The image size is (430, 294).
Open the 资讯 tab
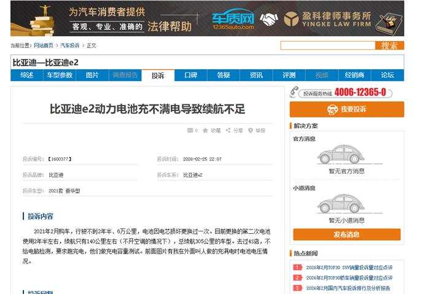[256, 75]
